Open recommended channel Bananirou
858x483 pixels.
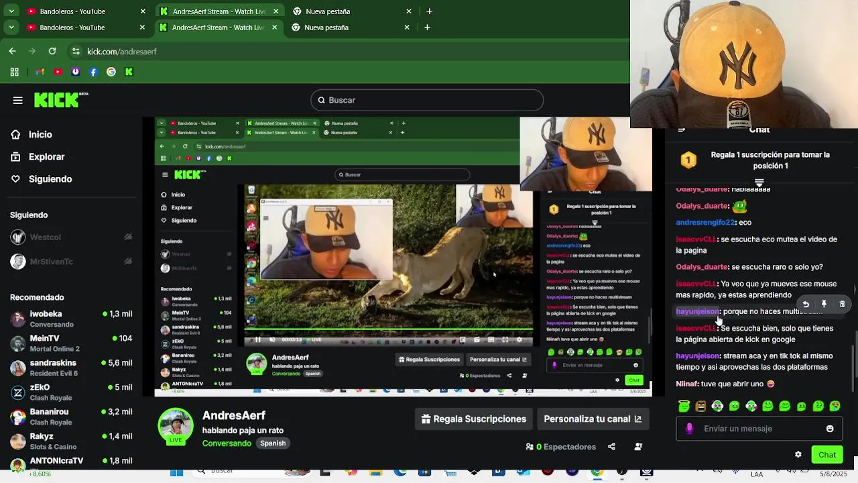point(70,417)
